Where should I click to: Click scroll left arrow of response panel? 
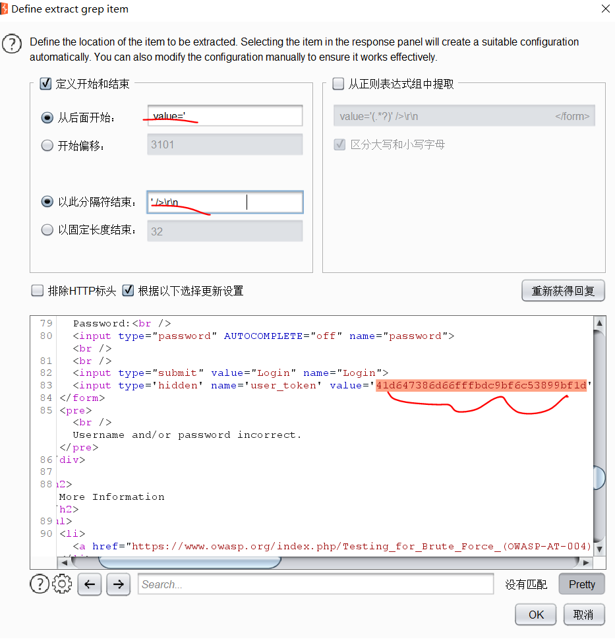[x=64, y=563]
